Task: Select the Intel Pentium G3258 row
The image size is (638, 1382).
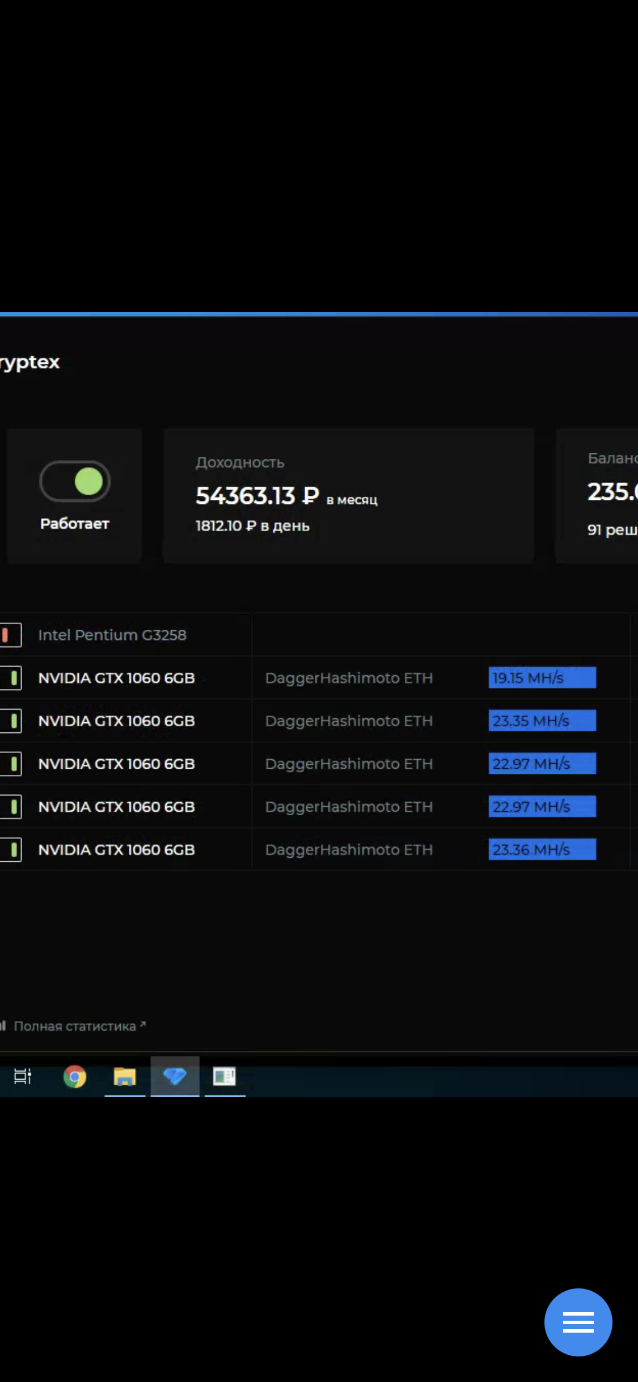Action: (112, 635)
